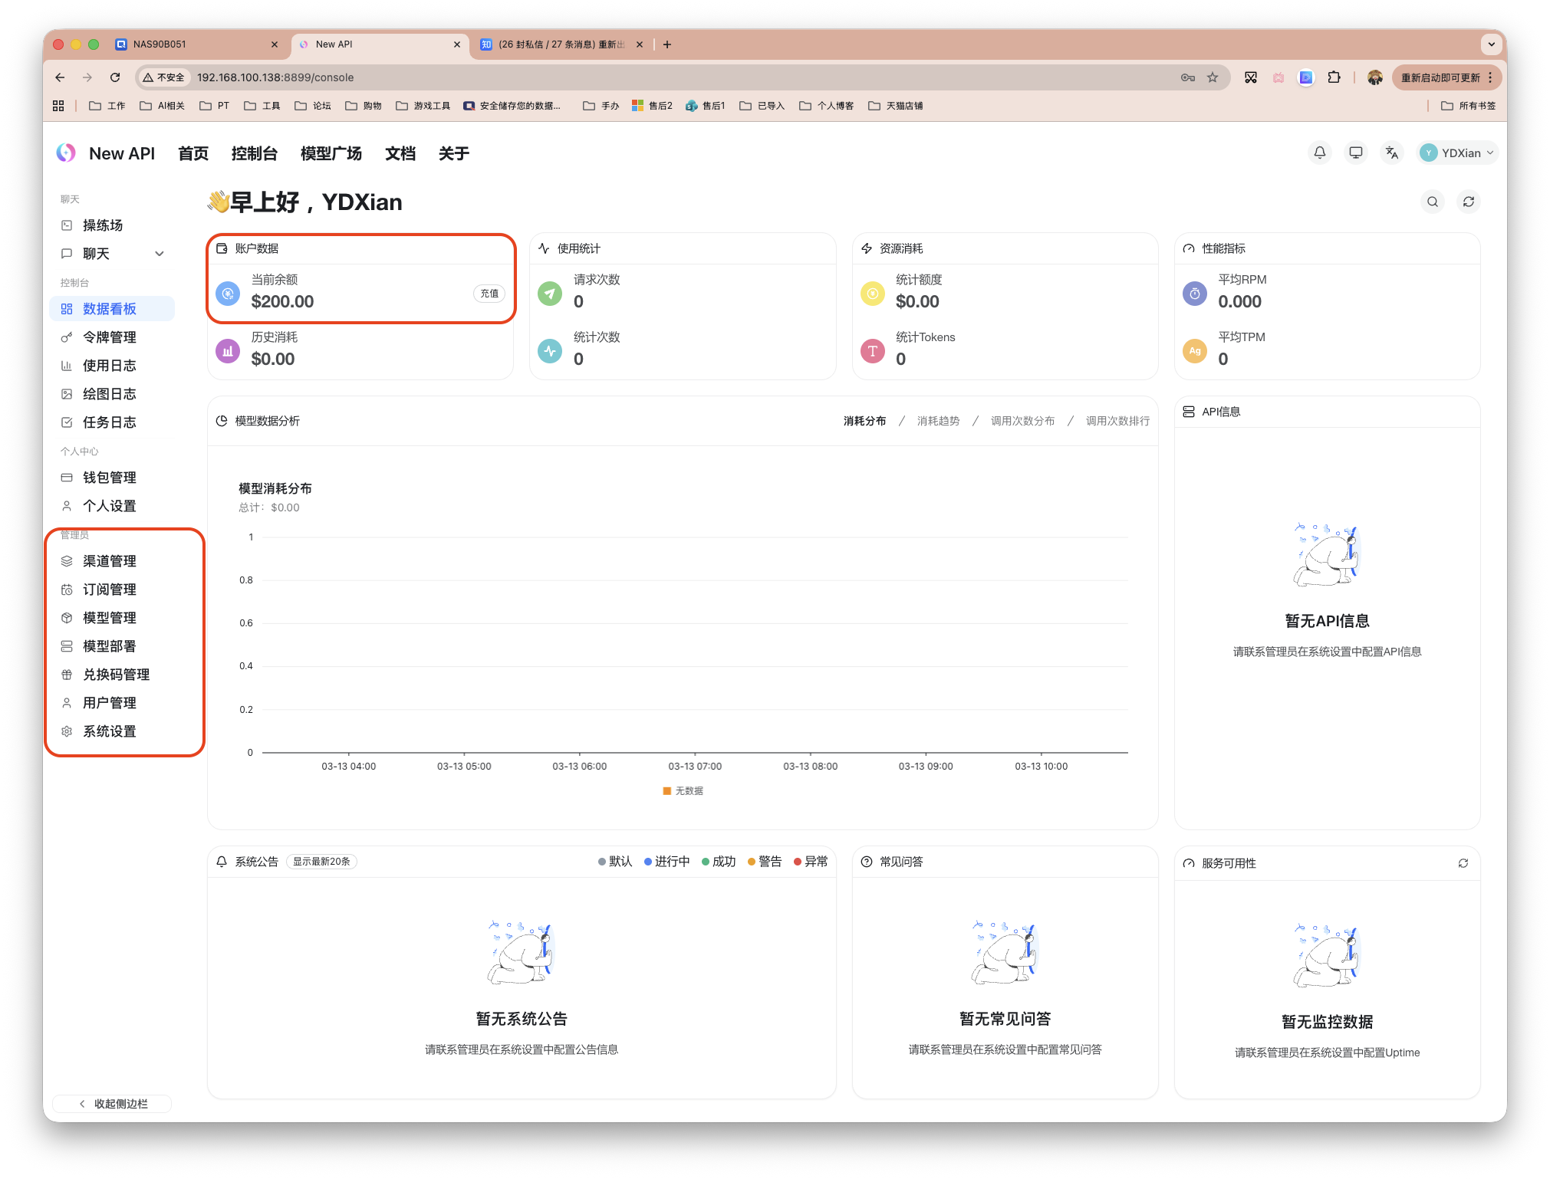This screenshot has height=1179, width=1550.
Task: Click the orange no-data legend swatch
Action: click(666, 791)
